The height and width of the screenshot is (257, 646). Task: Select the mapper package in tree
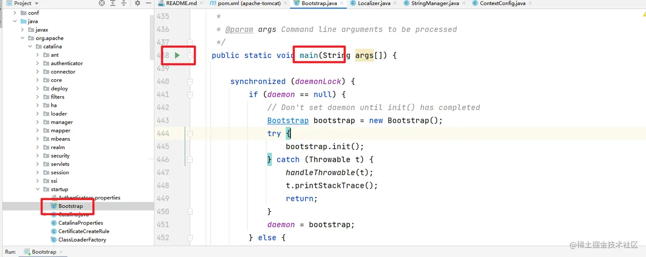[x=61, y=130]
